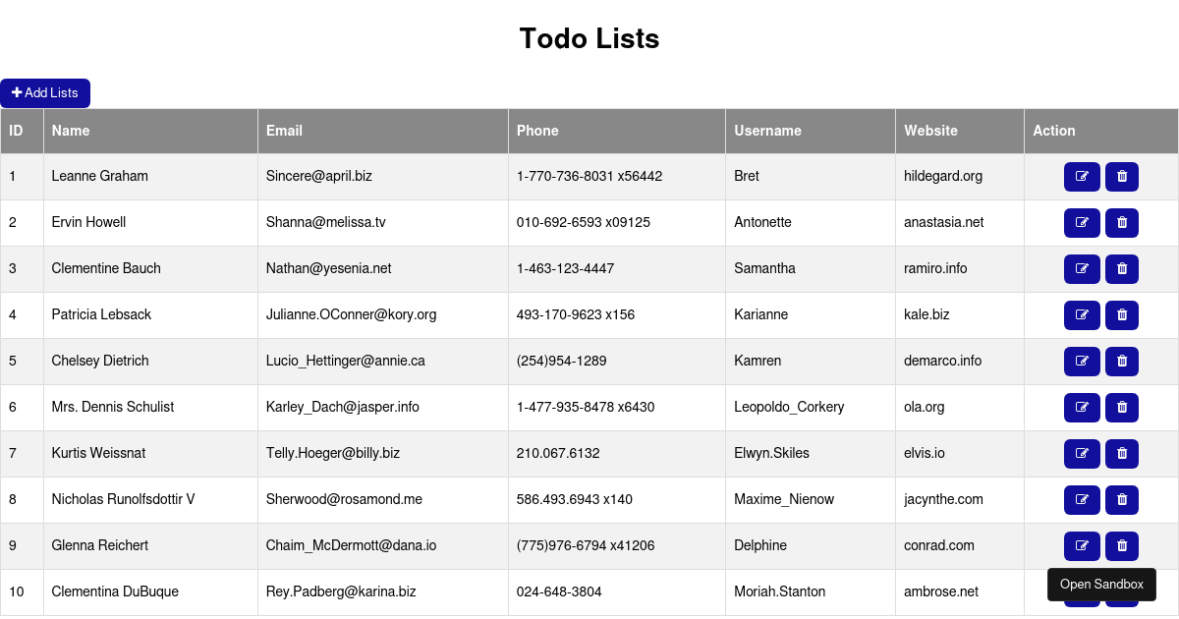The image size is (1179, 619).
Task: Select the Sincere@april.biz email cell
Action: tap(318, 177)
